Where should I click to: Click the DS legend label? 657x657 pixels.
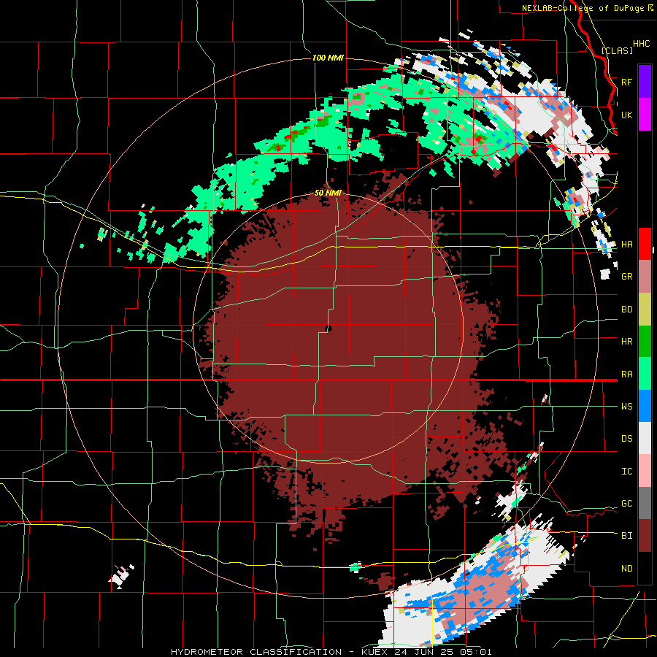pos(626,439)
